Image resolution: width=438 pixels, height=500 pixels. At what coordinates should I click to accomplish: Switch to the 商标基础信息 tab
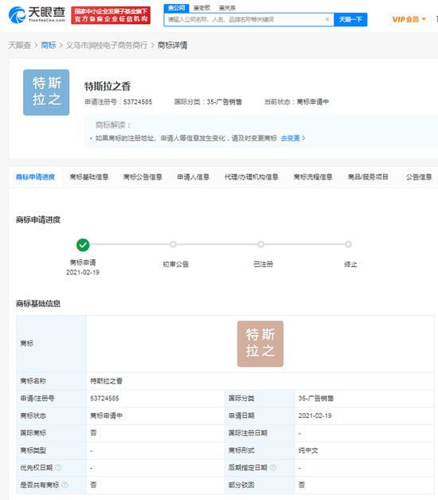point(89,177)
